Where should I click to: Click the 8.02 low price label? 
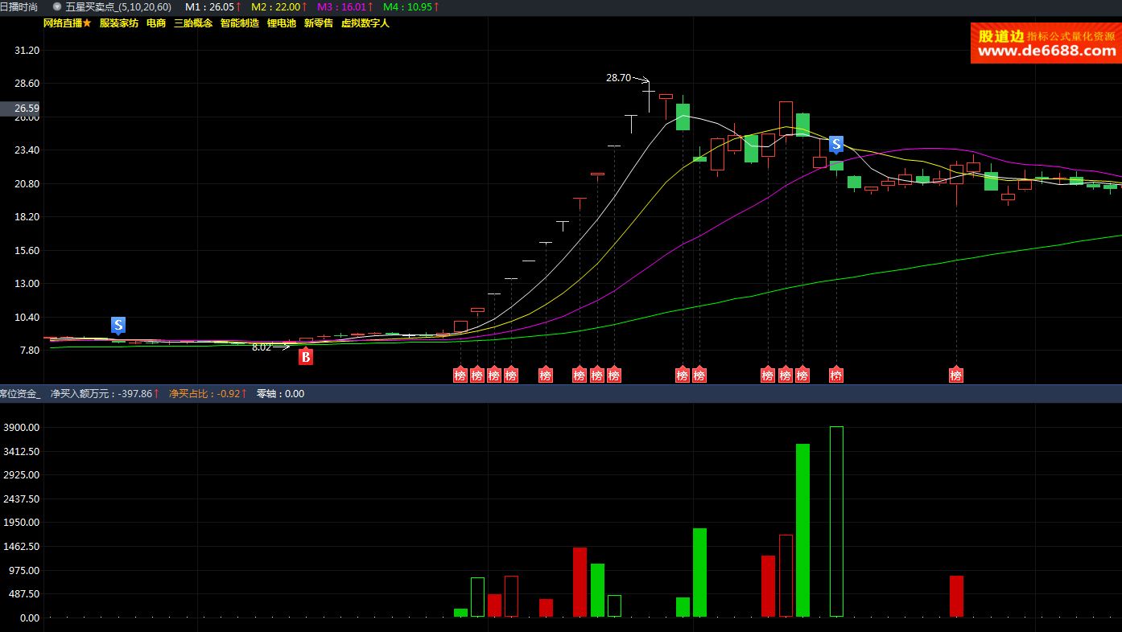tap(262, 347)
